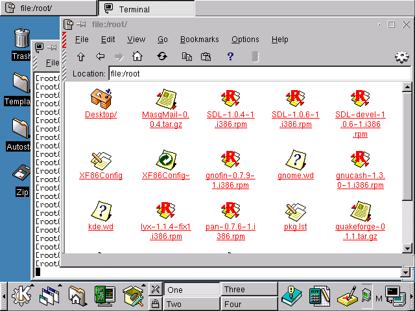The image size is (415, 311).
Task: Switch to file:/root/ taskbar button
Action: [49, 8]
